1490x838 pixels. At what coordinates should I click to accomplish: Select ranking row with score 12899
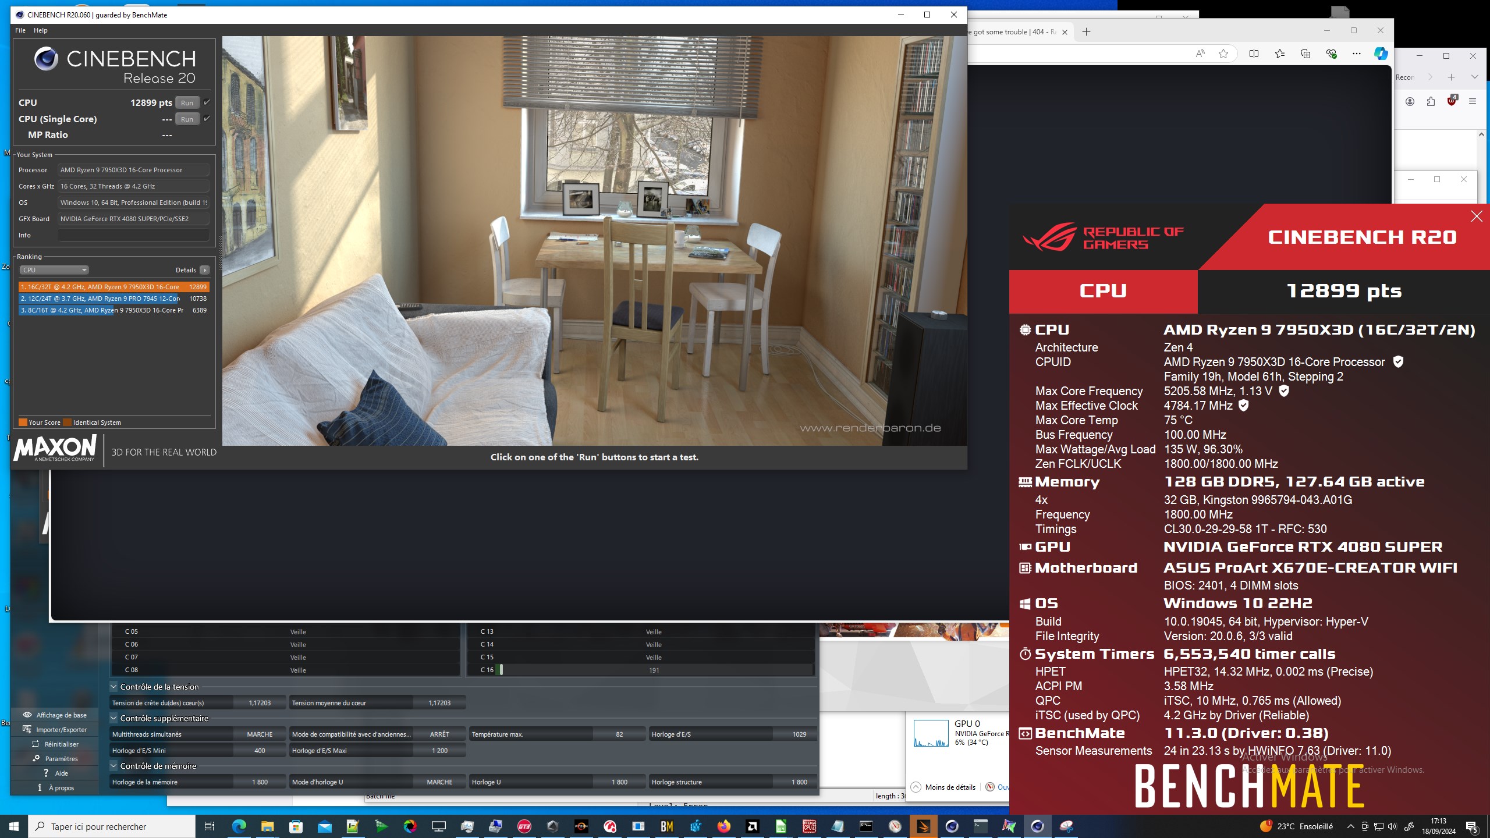tap(113, 287)
